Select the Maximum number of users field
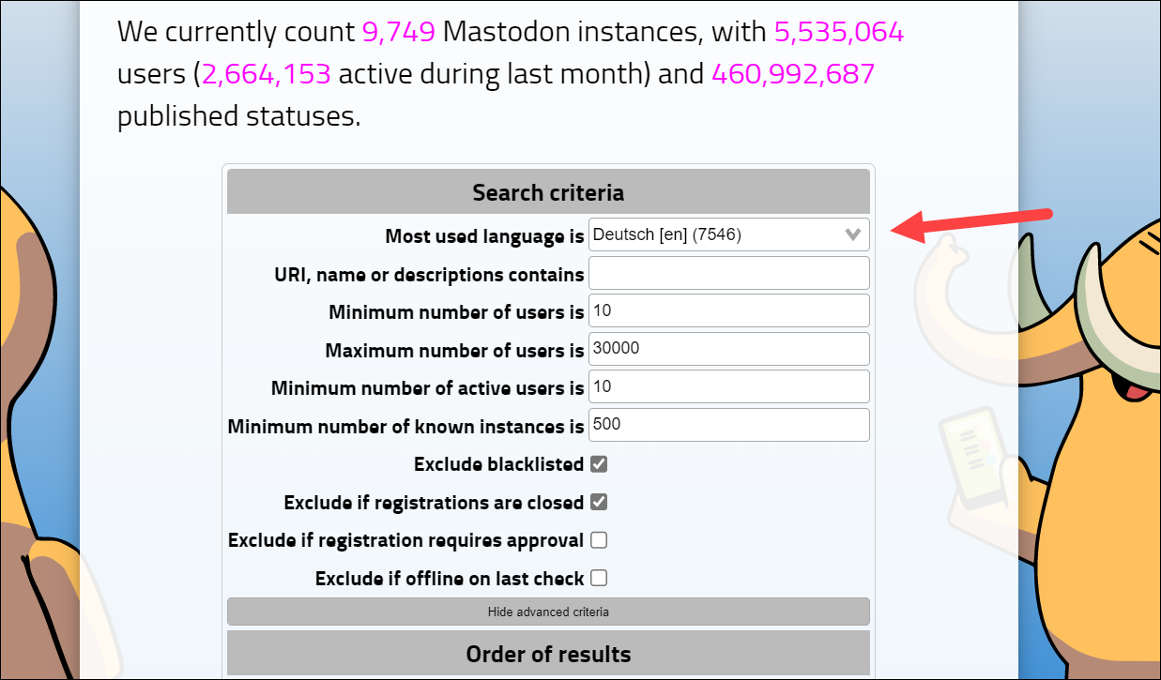Screen dimensions: 1161x680 coord(728,348)
